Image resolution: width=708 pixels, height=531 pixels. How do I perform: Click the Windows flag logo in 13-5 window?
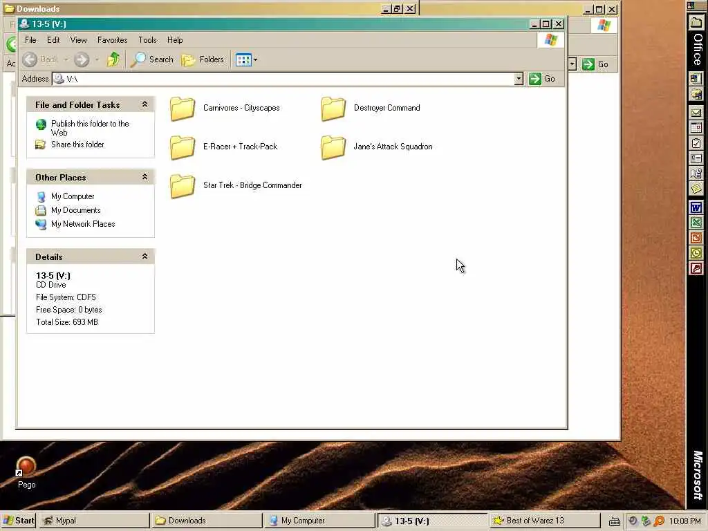550,40
